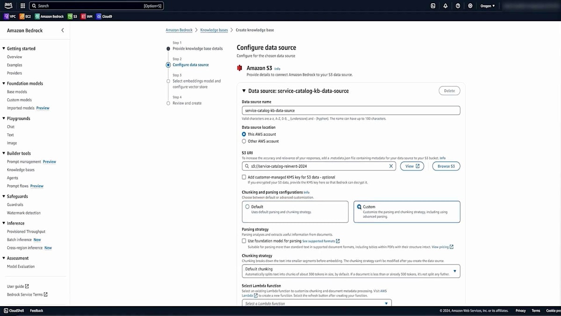This screenshot has width=561, height=316.
Task: Open the Privacy link in the footer
Action: click(x=520, y=310)
